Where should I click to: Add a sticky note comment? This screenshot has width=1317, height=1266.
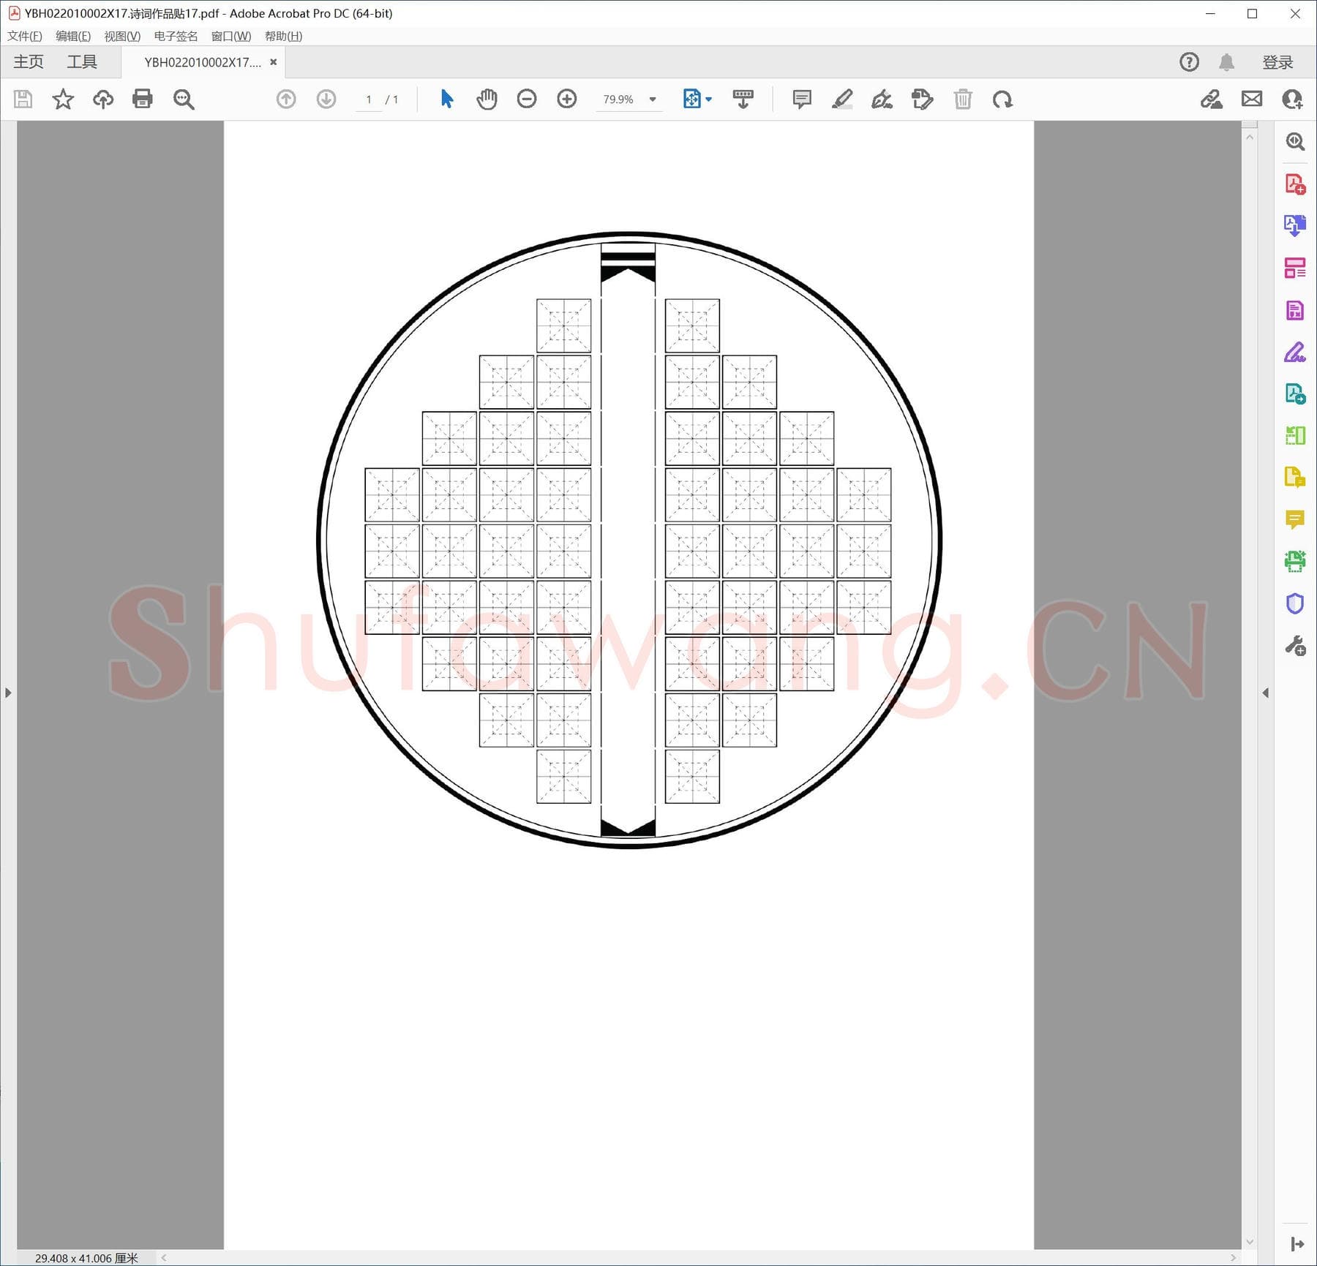point(802,99)
